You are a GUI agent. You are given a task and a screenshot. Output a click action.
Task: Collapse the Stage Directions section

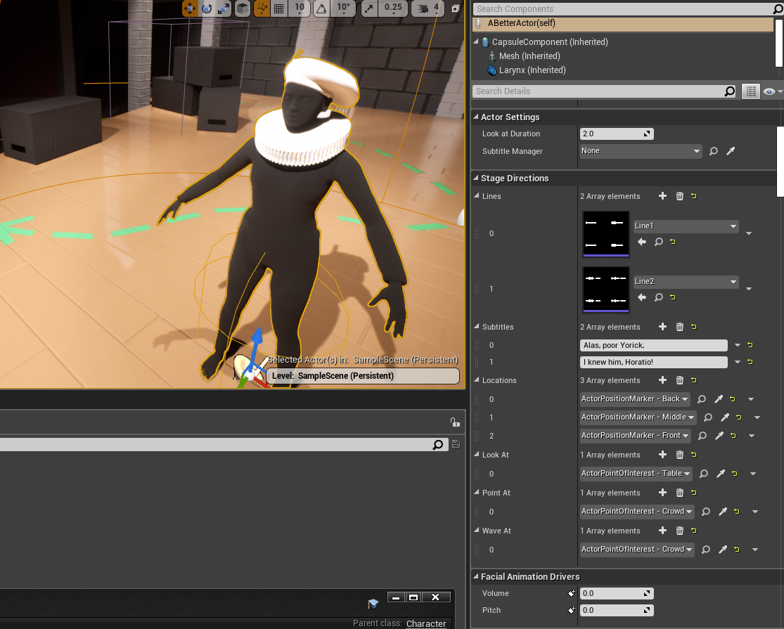pyautogui.click(x=475, y=179)
